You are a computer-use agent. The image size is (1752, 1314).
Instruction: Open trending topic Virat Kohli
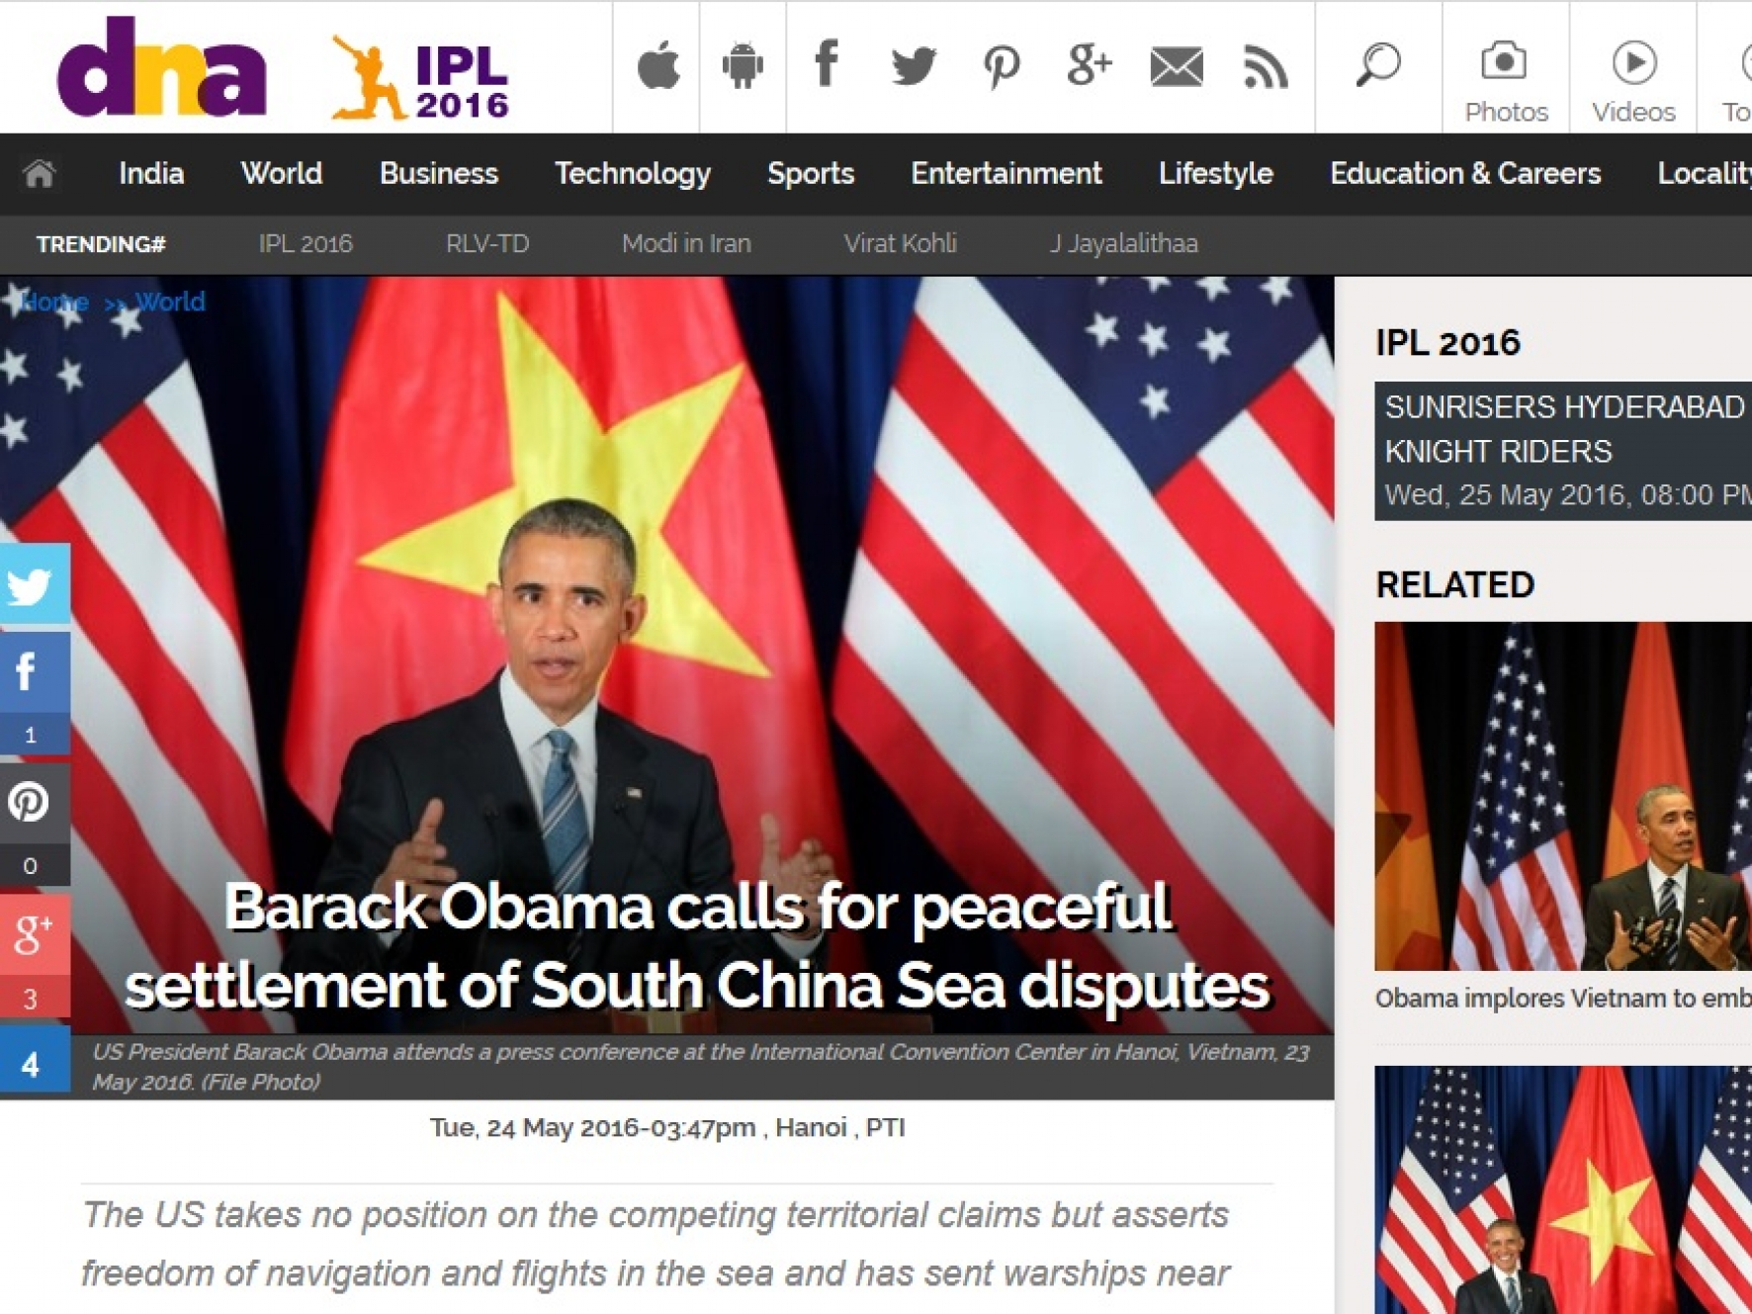tap(901, 242)
